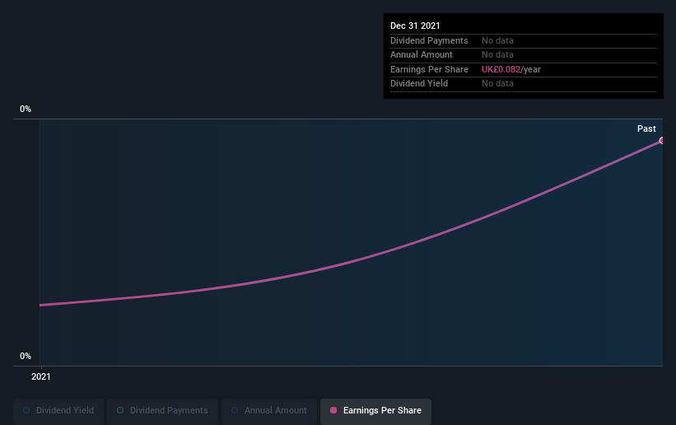Click the Annual Amount row in the tooltip
The height and width of the screenshot is (425, 676).
coord(524,55)
